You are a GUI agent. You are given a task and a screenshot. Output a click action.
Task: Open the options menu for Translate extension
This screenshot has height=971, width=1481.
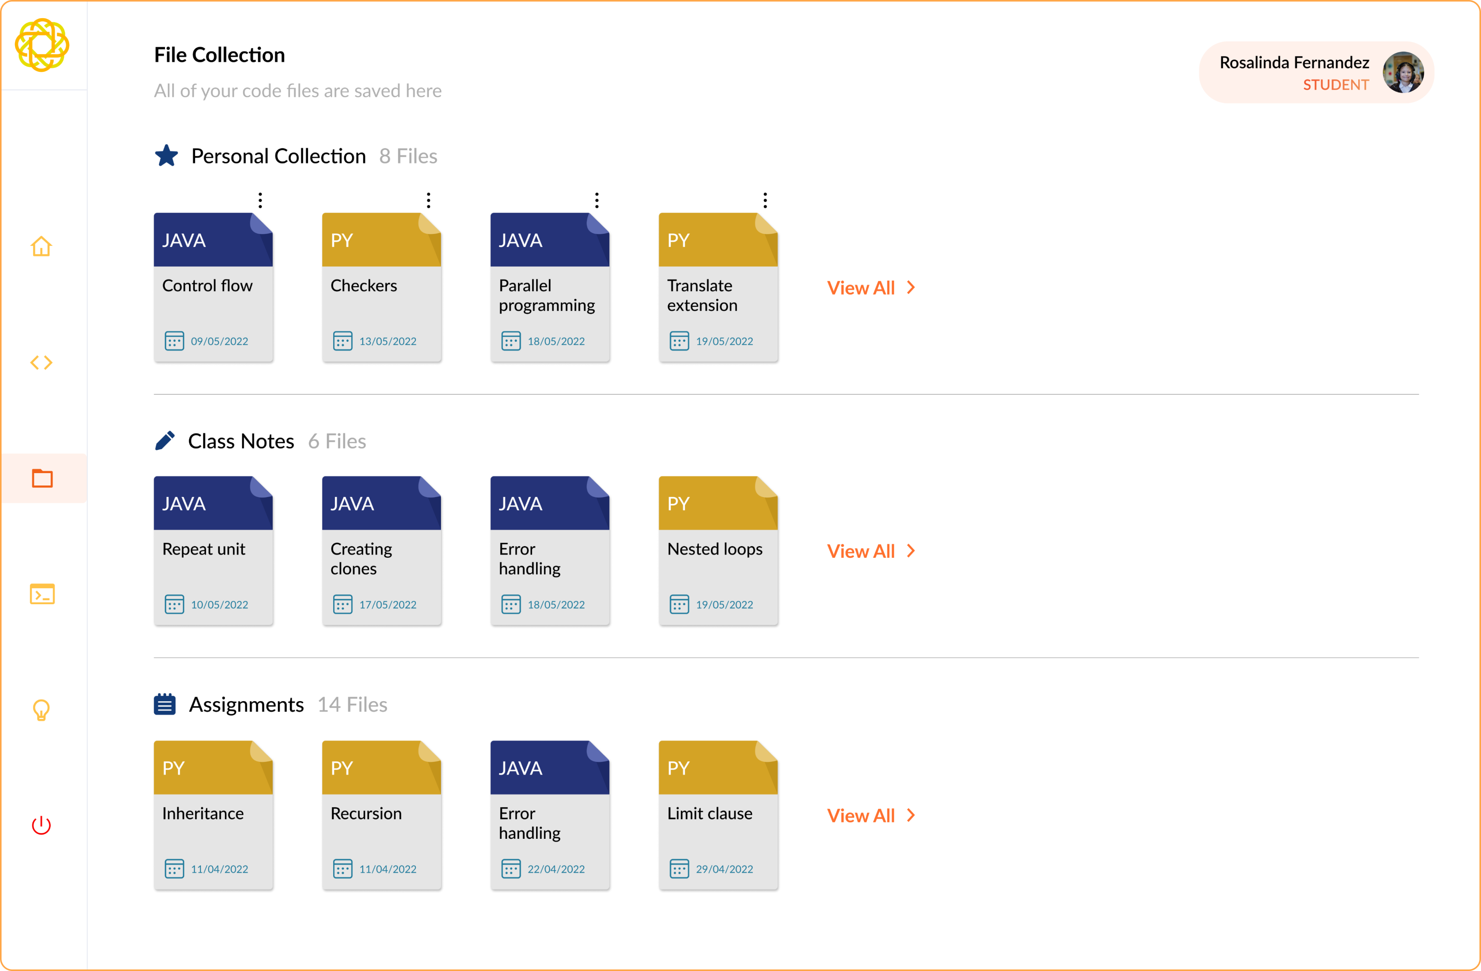pos(765,200)
